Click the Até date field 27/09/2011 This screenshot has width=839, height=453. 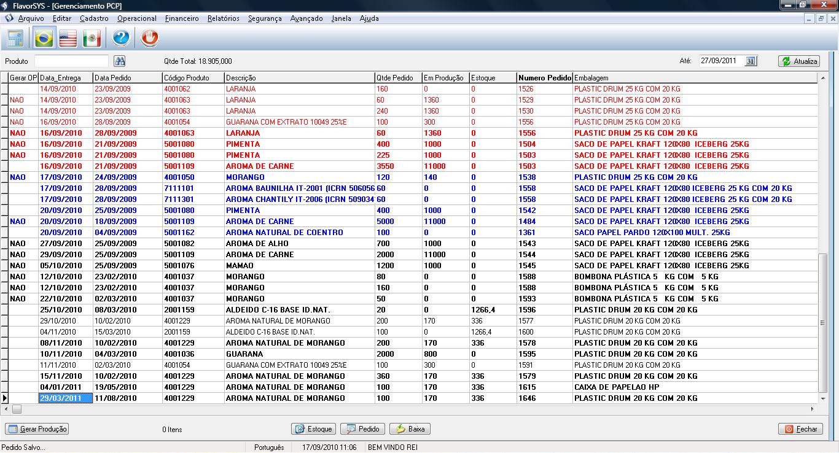pos(721,61)
